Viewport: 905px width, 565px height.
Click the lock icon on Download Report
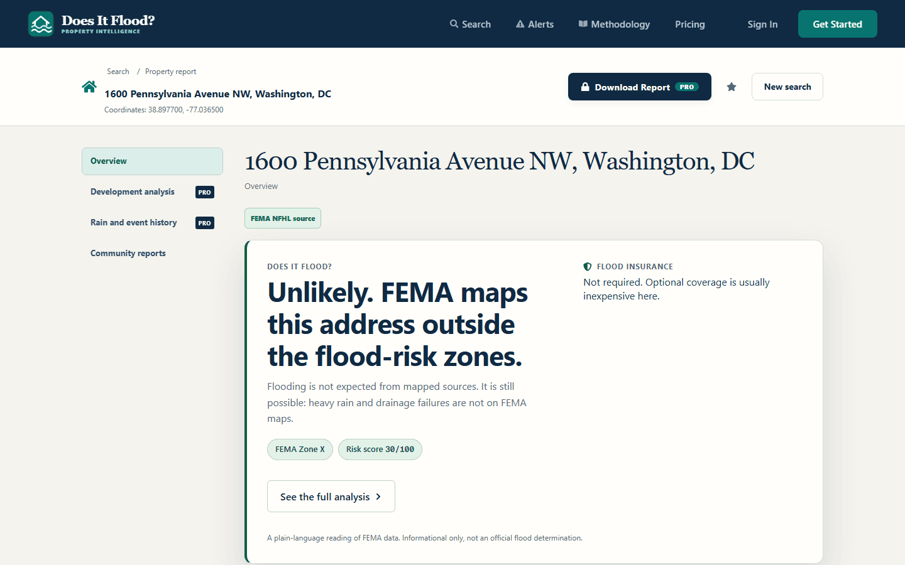pos(585,87)
